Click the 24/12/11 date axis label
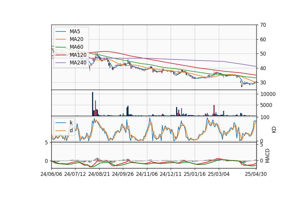 point(171,174)
